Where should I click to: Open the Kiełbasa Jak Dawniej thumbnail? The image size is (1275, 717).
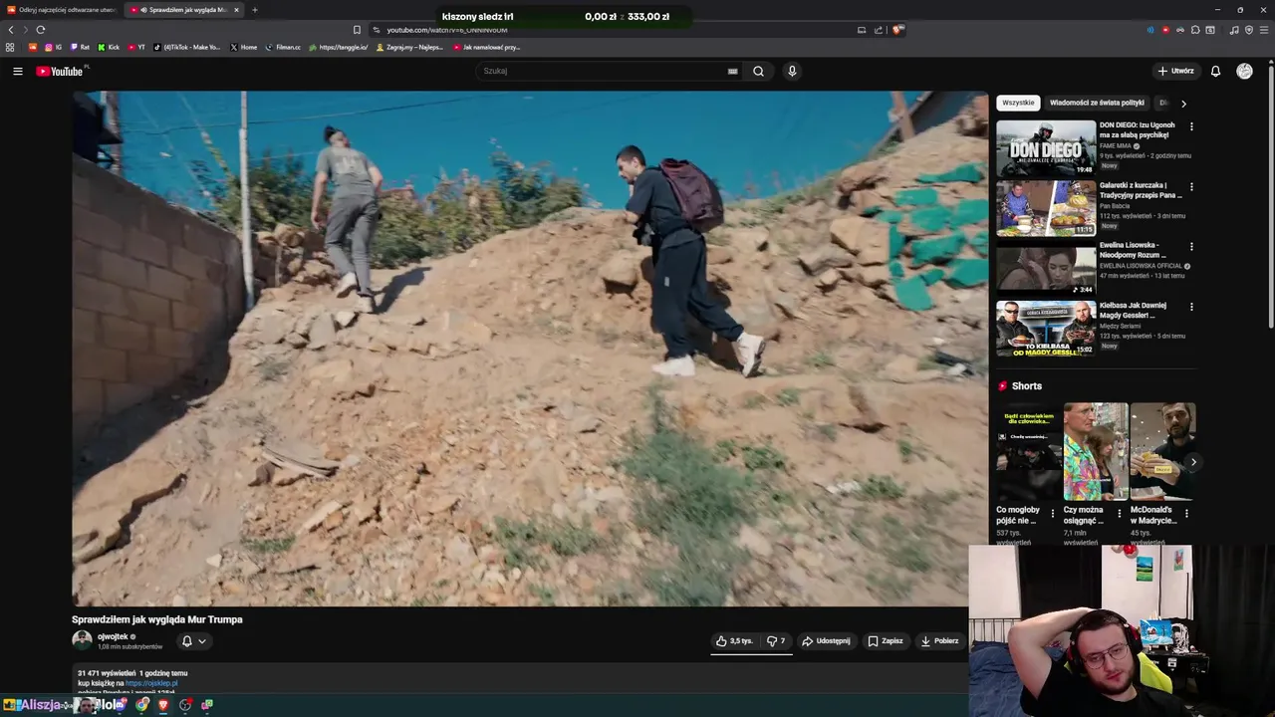pyautogui.click(x=1046, y=329)
